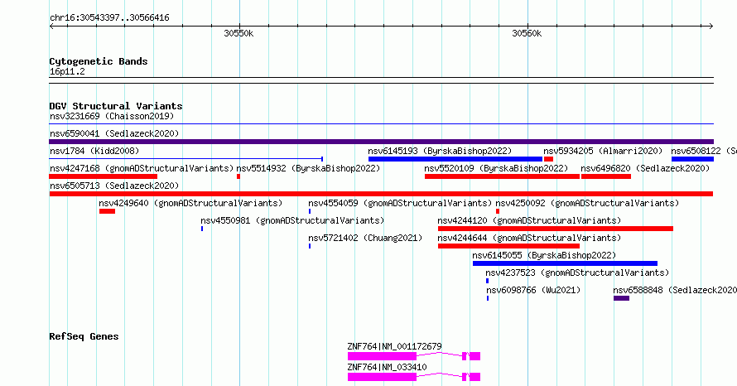Screen dimensions: 737x386
Task: Click the nsv5514932 (ByrskaBishop2022) label
Action: (308, 168)
